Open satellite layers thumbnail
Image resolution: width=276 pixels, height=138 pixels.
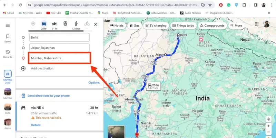pyautogui.click(x=116, y=131)
